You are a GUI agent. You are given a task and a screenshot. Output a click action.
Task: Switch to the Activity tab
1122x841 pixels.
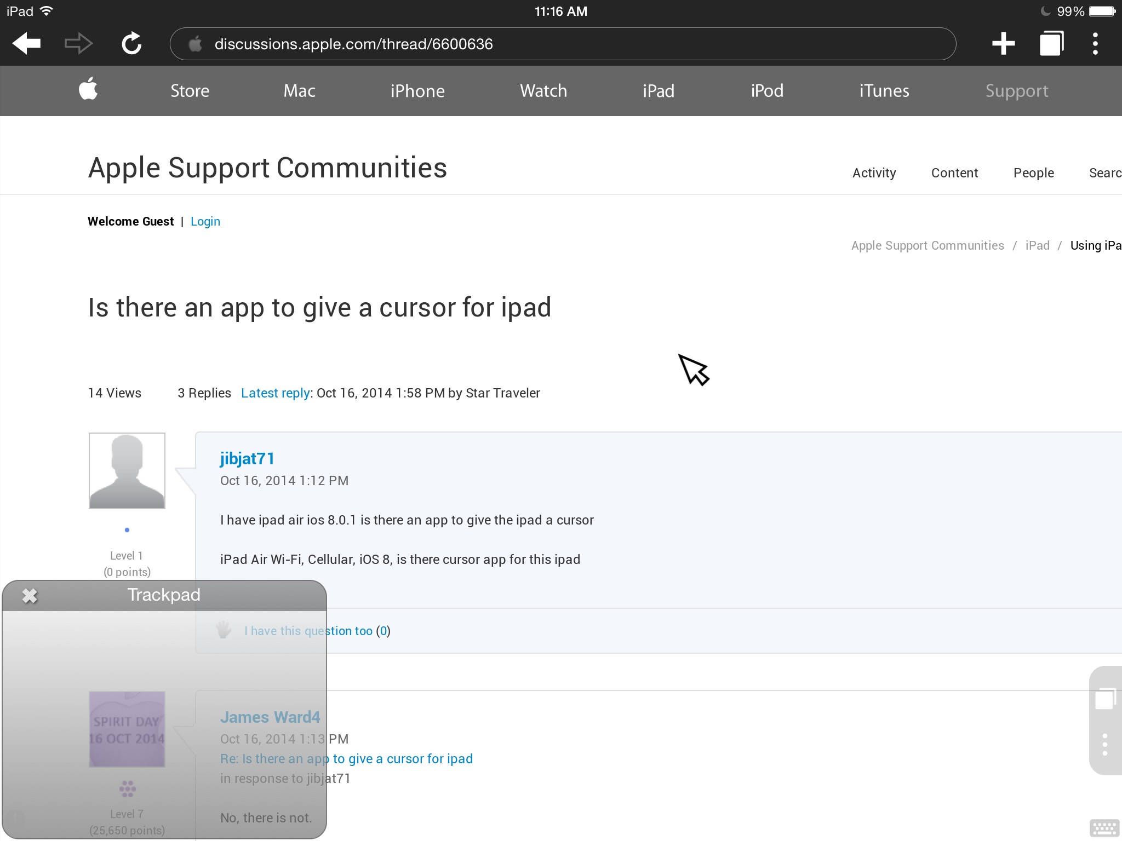874,173
